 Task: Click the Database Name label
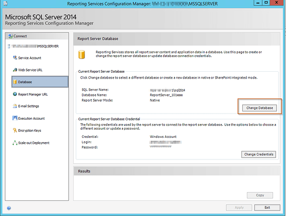coord(94,95)
